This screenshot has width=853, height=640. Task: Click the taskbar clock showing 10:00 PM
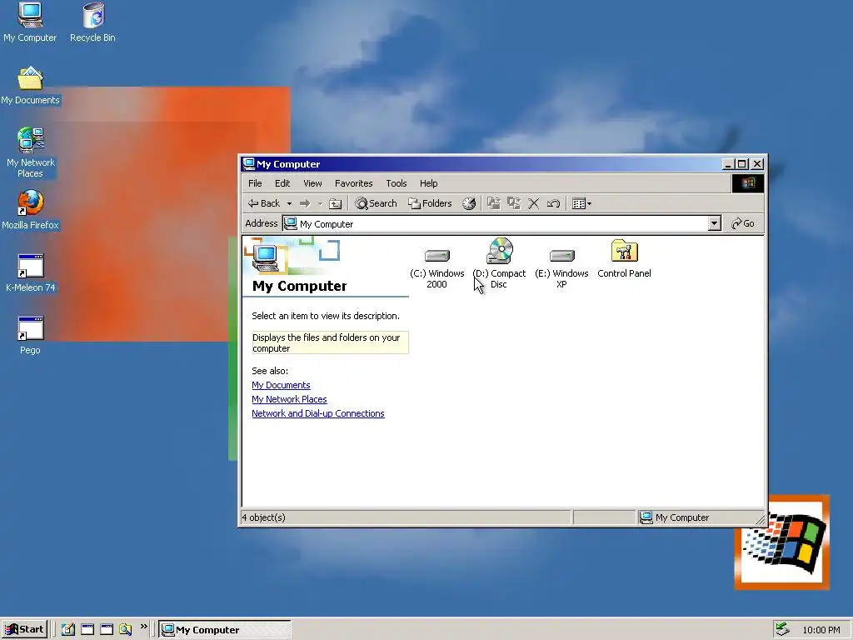(821, 630)
